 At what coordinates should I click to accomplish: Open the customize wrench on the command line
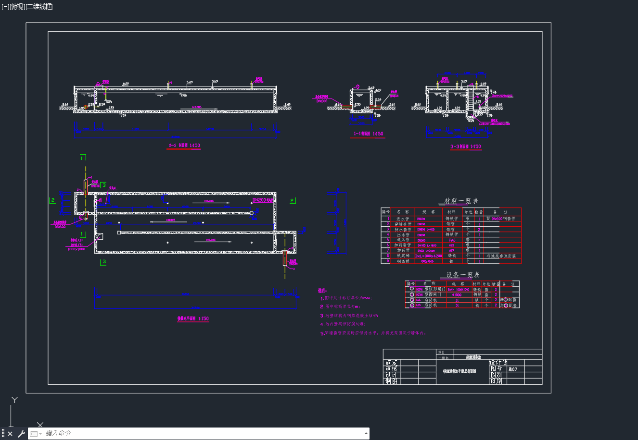pyautogui.click(x=21, y=434)
